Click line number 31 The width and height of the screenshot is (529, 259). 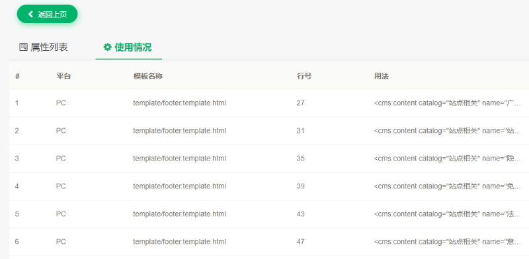(x=301, y=131)
